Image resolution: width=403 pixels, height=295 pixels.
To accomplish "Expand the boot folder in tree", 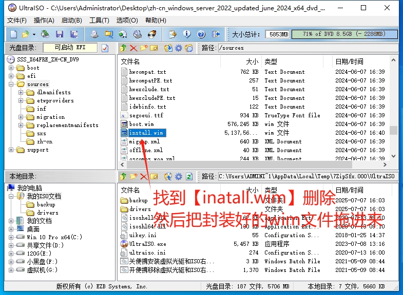I will tap(11, 68).
